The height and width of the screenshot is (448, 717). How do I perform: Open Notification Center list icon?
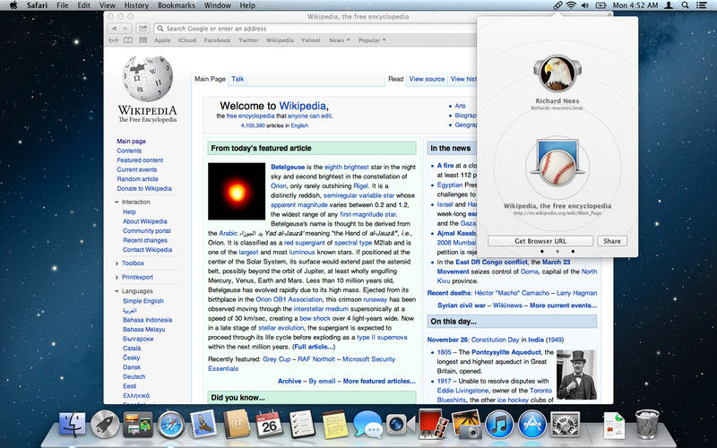click(701, 5)
